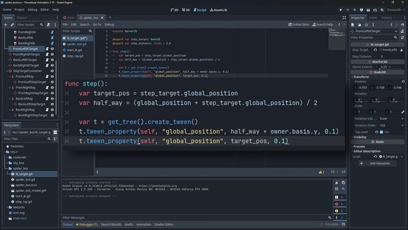Open Rotation Edit Mode Euler dropdown

pos(391,119)
